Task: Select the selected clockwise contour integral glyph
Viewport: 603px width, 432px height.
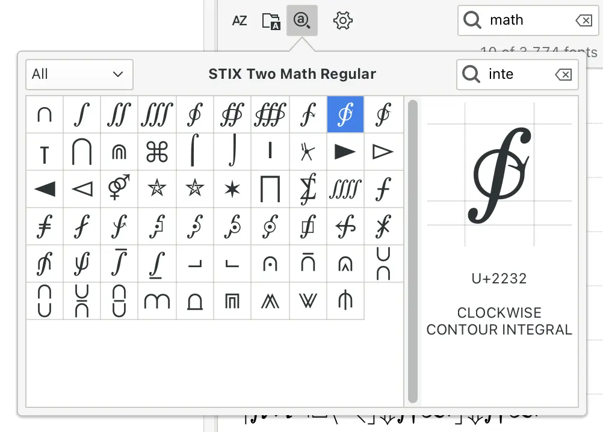Action: 345,114
